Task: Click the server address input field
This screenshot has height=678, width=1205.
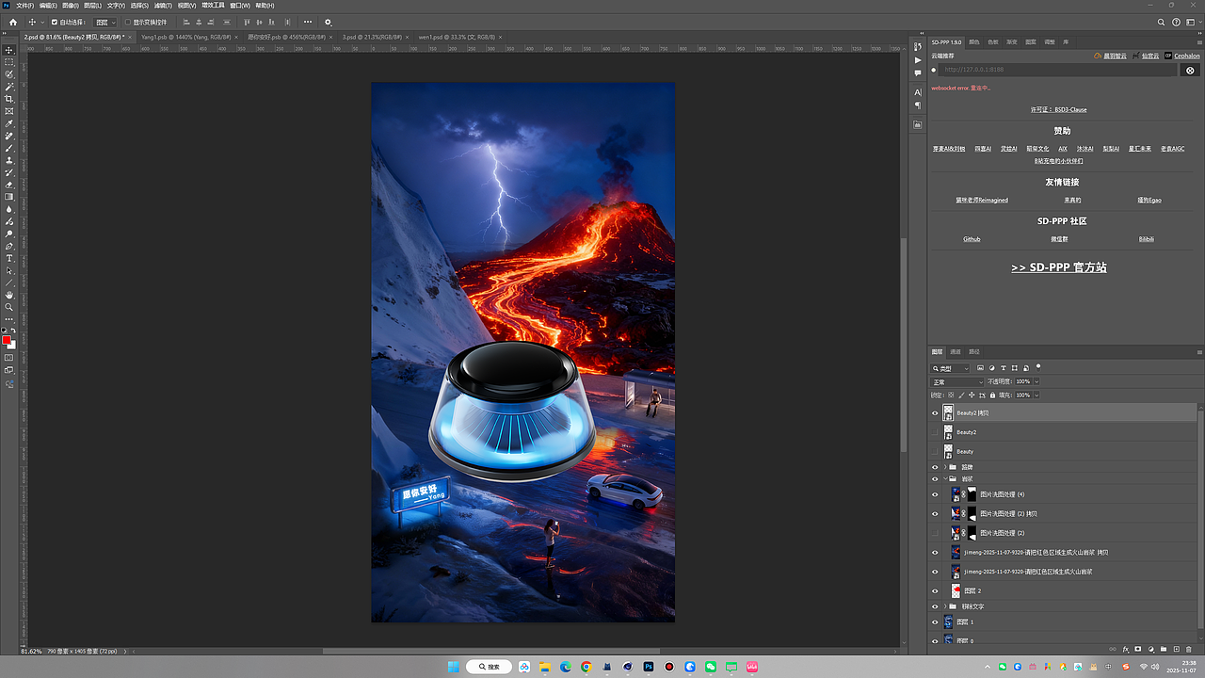Action: 1058,70
